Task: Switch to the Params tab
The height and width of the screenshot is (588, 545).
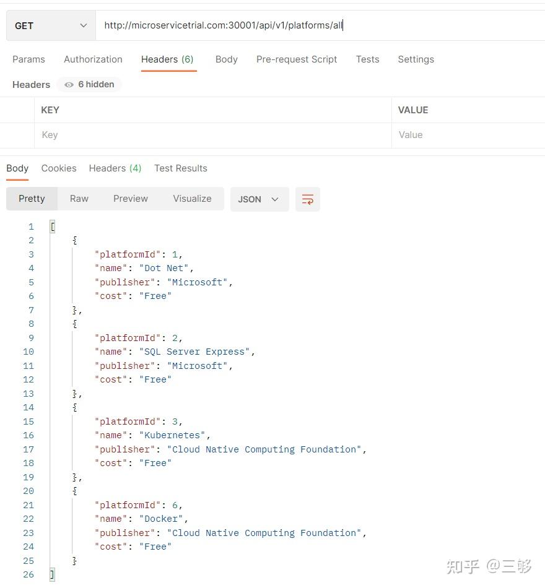Action: point(28,59)
